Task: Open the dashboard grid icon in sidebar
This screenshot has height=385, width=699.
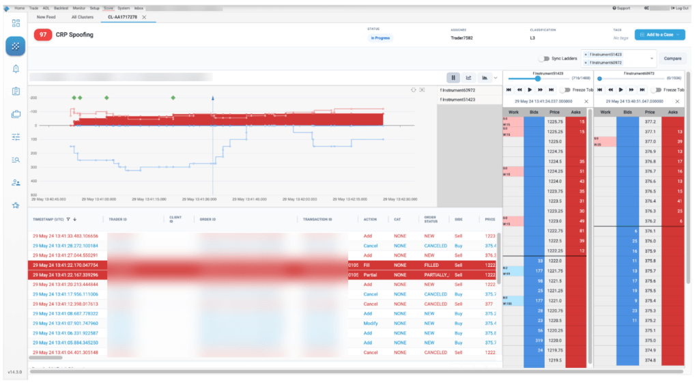Action: coord(16,23)
